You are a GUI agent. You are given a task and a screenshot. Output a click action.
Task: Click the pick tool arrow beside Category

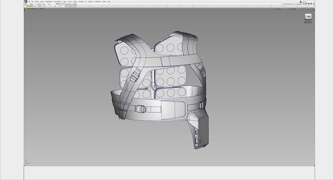pos(44,4)
